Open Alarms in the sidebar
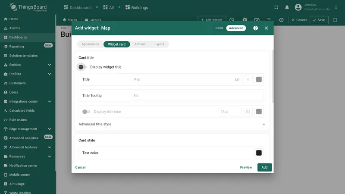The image size is (345, 194). [x=15, y=28]
